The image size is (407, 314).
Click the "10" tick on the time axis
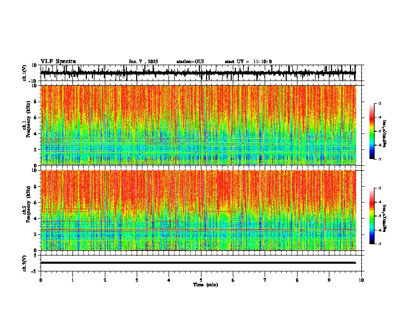[361, 280]
